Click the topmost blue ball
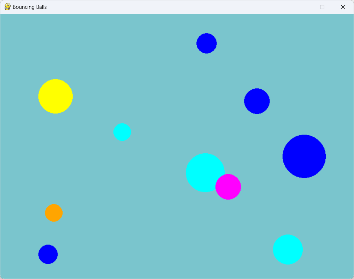354x279 pixels. click(x=207, y=43)
